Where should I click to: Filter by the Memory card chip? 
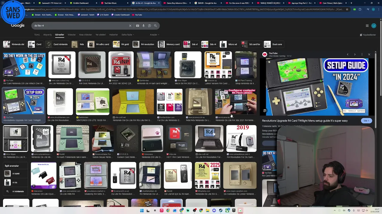[x=170, y=44]
